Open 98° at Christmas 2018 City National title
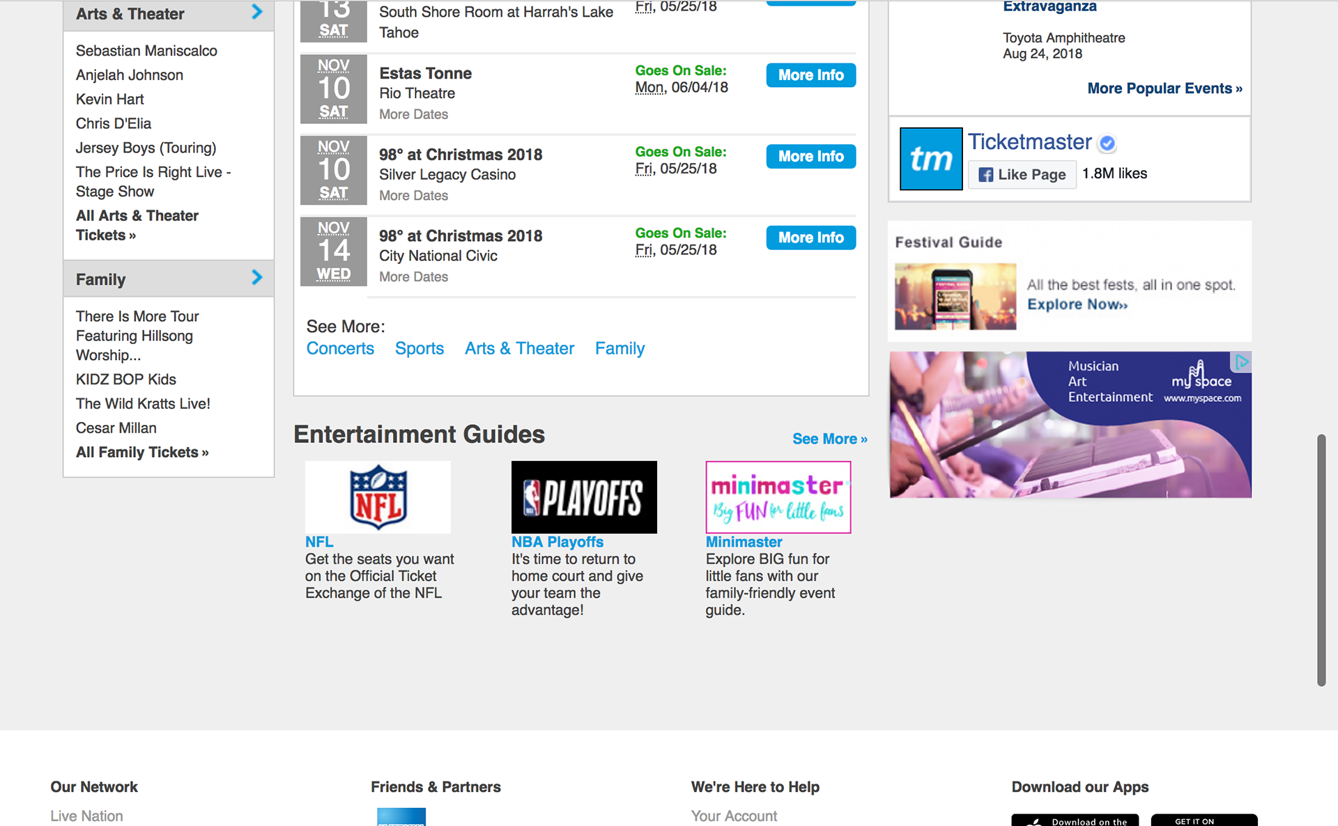 coord(461,236)
